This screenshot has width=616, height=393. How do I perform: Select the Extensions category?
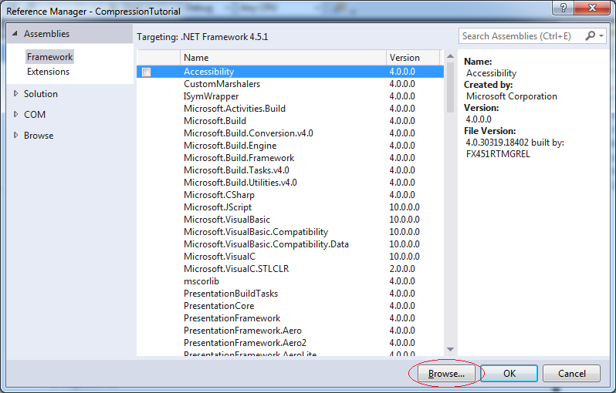48,72
